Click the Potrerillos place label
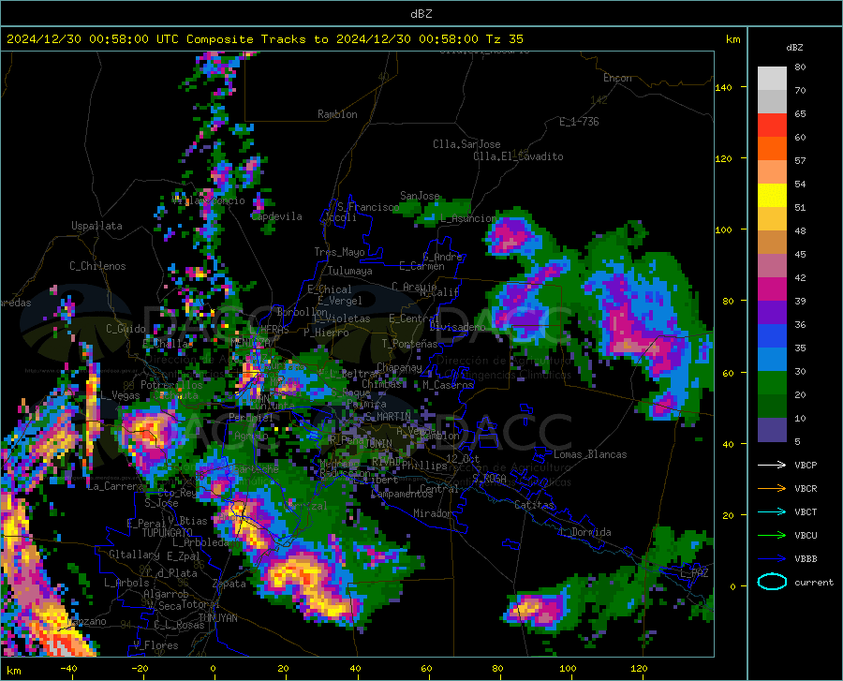This screenshot has height=681, width=843. click(x=171, y=385)
